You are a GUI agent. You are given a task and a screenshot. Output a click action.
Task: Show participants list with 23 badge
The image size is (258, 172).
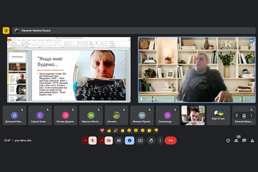click(236, 140)
